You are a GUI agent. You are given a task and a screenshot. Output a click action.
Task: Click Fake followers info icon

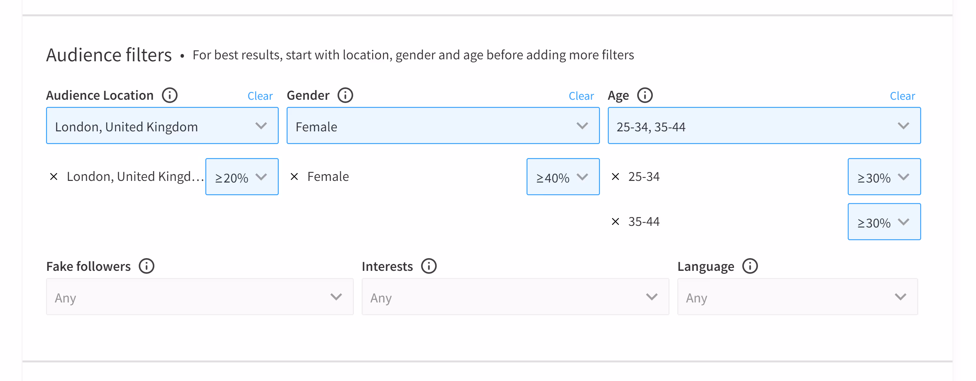[146, 266]
